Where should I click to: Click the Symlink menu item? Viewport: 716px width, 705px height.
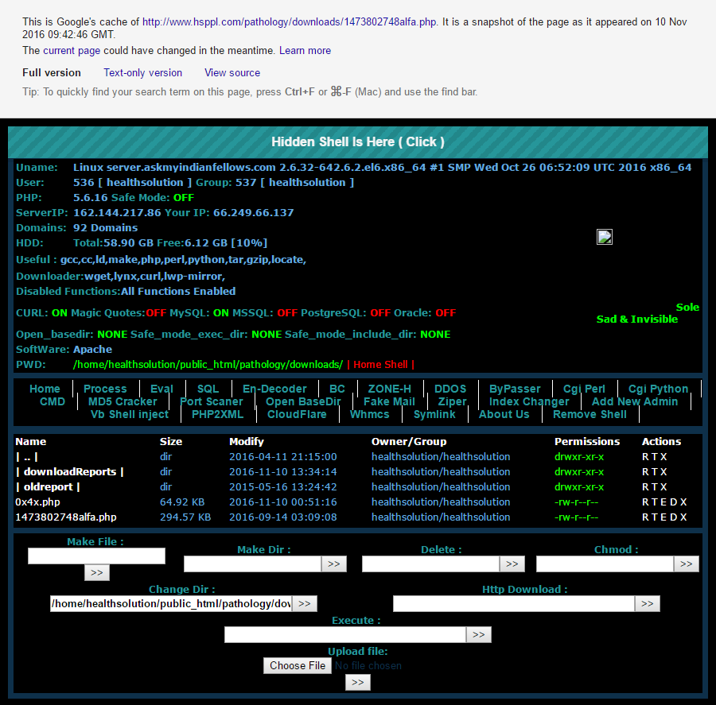434,414
